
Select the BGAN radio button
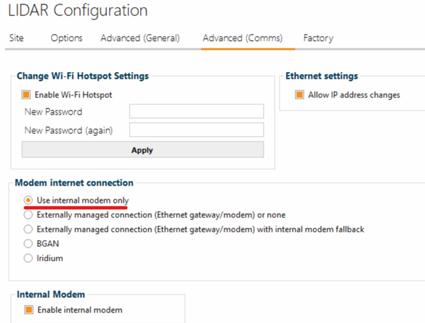pyautogui.click(x=28, y=243)
